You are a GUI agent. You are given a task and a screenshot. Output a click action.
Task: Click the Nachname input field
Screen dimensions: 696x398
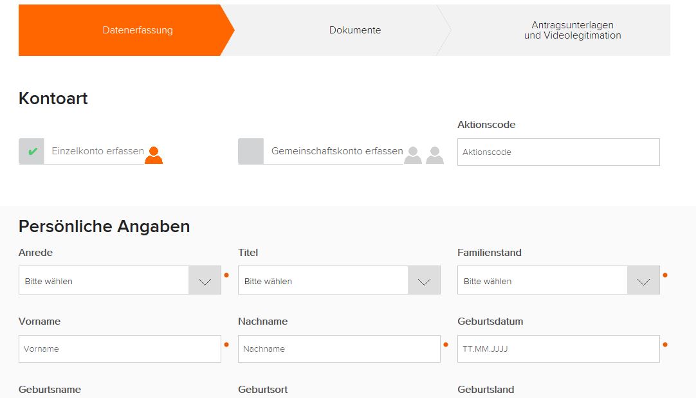pos(339,348)
